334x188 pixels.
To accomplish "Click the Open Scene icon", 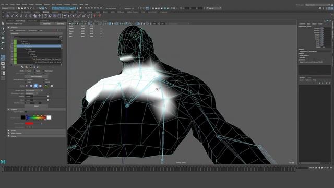I will click(22, 8).
